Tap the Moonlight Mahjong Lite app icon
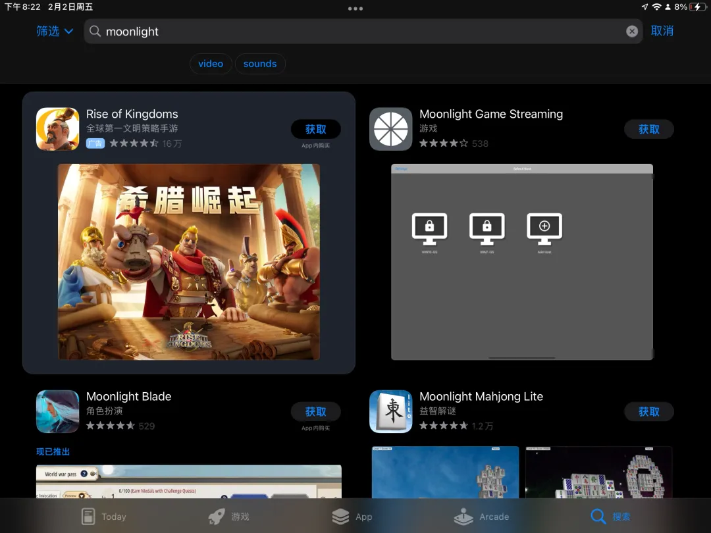Screen dimensions: 711x533 pyautogui.click(x=390, y=411)
